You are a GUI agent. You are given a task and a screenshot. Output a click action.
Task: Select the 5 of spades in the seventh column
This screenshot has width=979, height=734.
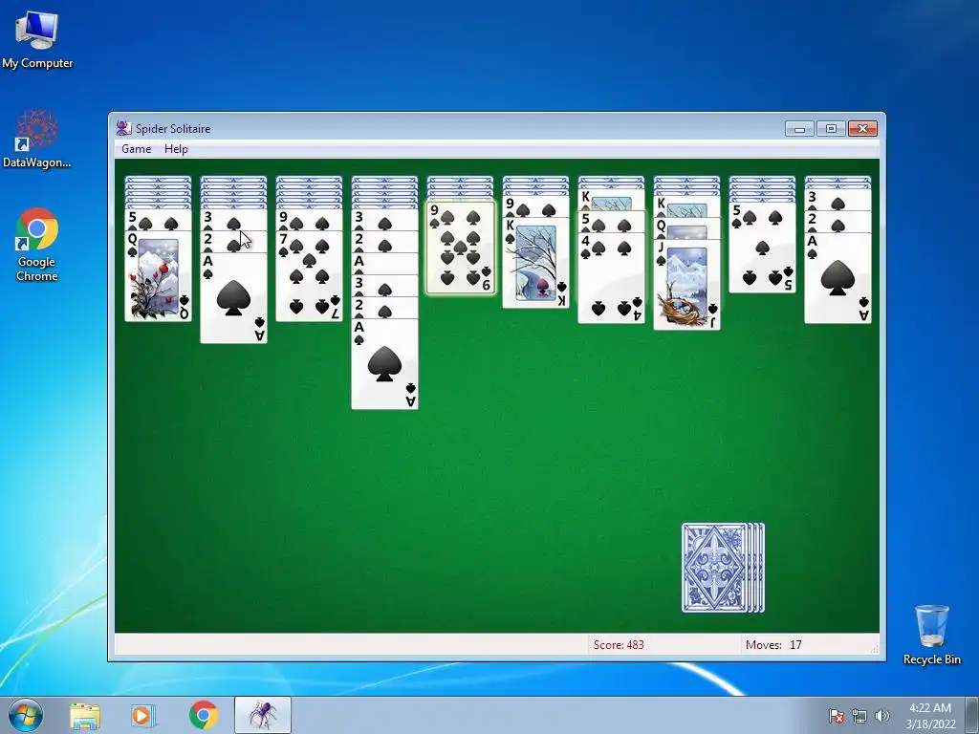click(611, 221)
